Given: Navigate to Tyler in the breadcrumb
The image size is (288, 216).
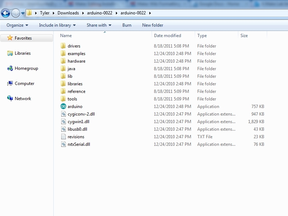Looking at the screenshot, I should click(x=45, y=13).
